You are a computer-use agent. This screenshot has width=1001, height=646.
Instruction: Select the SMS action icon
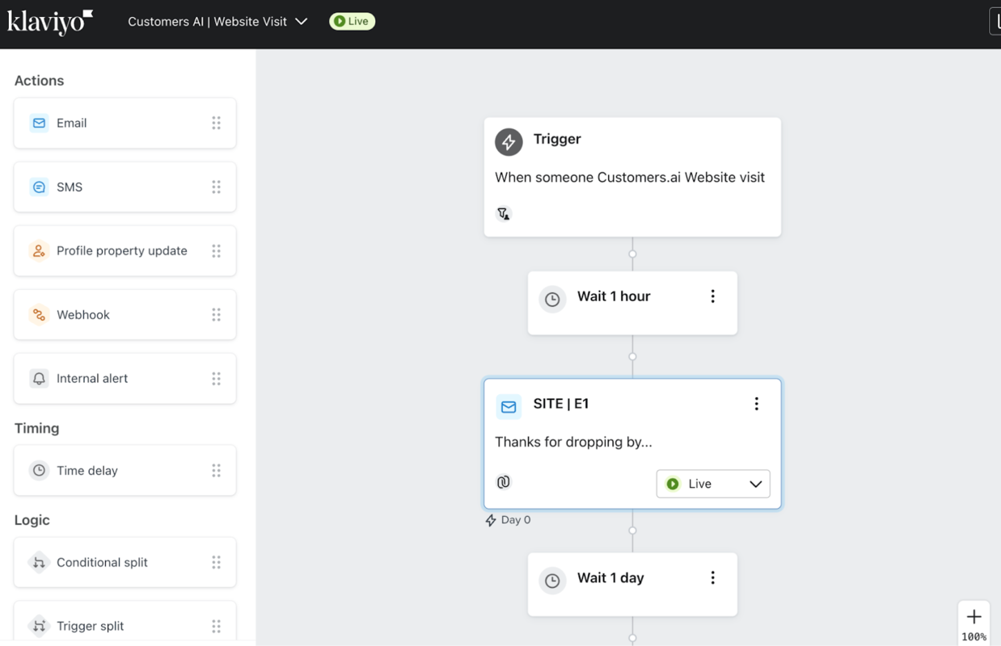click(39, 187)
